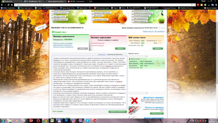
Task: Click the шумоизоляционные spelling error
Action: coord(98,43)
